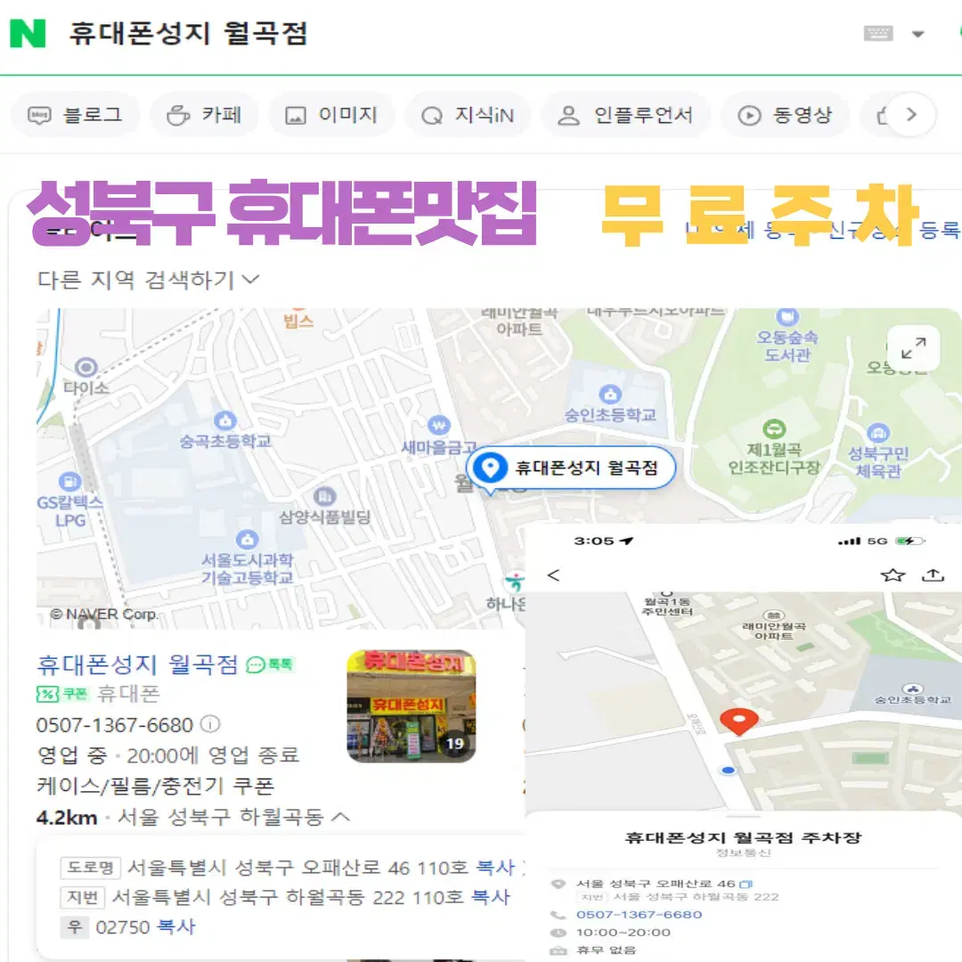This screenshot has width=962, height=962.
Task: Open the store photo thumbnail with 19
Action: (411, 706)
